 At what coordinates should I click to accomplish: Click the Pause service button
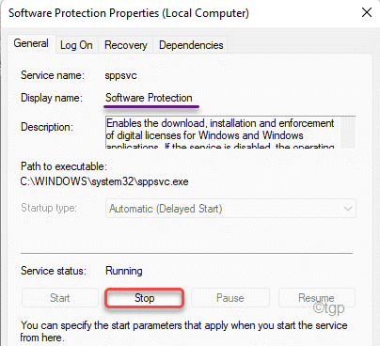pos(230,298)
